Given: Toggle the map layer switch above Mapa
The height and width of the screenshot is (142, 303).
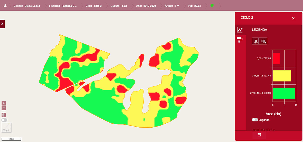Looking at the screenshot, I should point(4,120).
